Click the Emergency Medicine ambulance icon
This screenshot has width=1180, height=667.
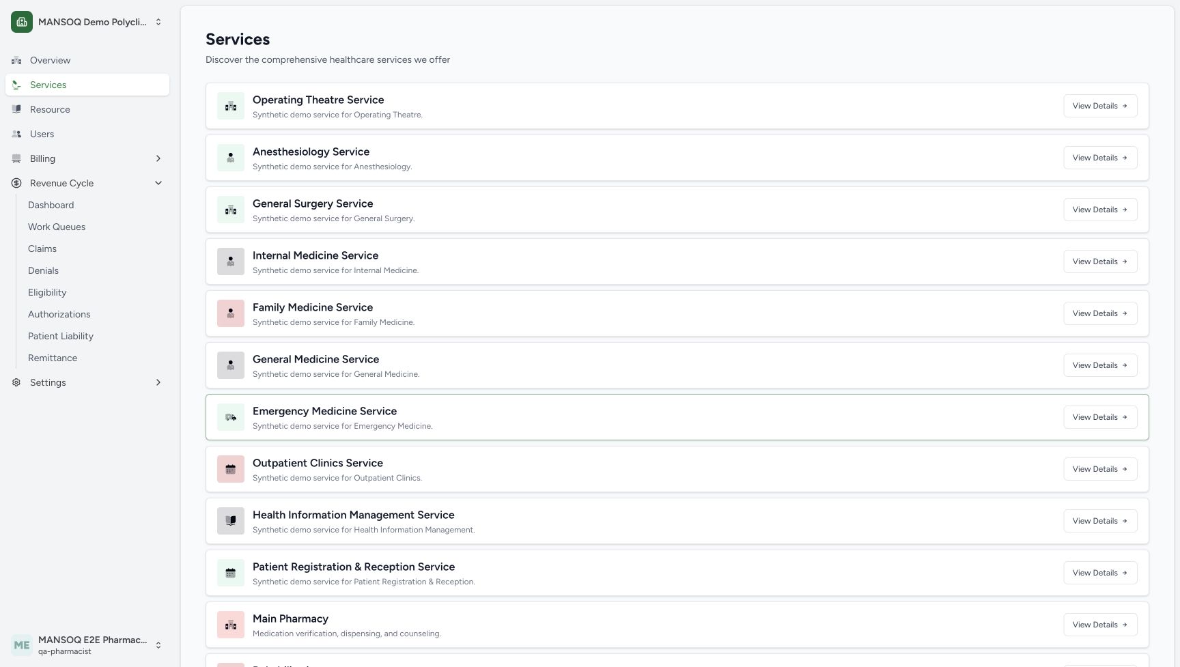pyautogui.click(x=231, y=417)
